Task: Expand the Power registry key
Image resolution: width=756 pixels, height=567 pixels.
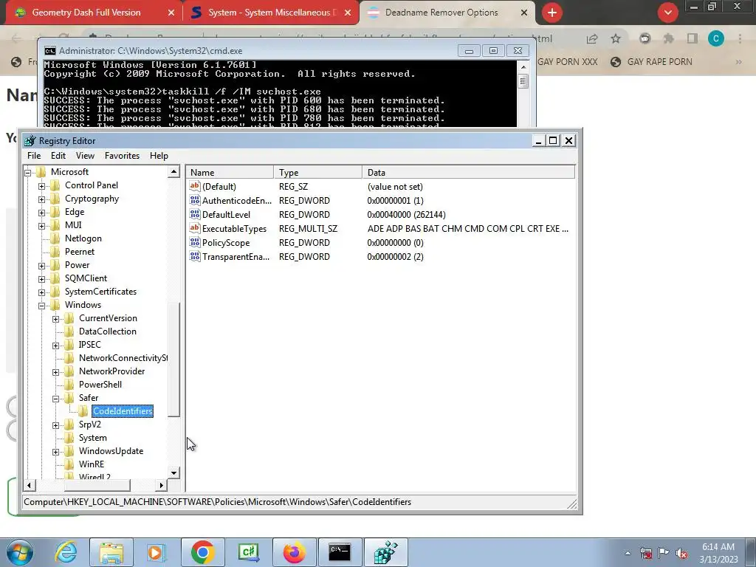Action: 41,266
